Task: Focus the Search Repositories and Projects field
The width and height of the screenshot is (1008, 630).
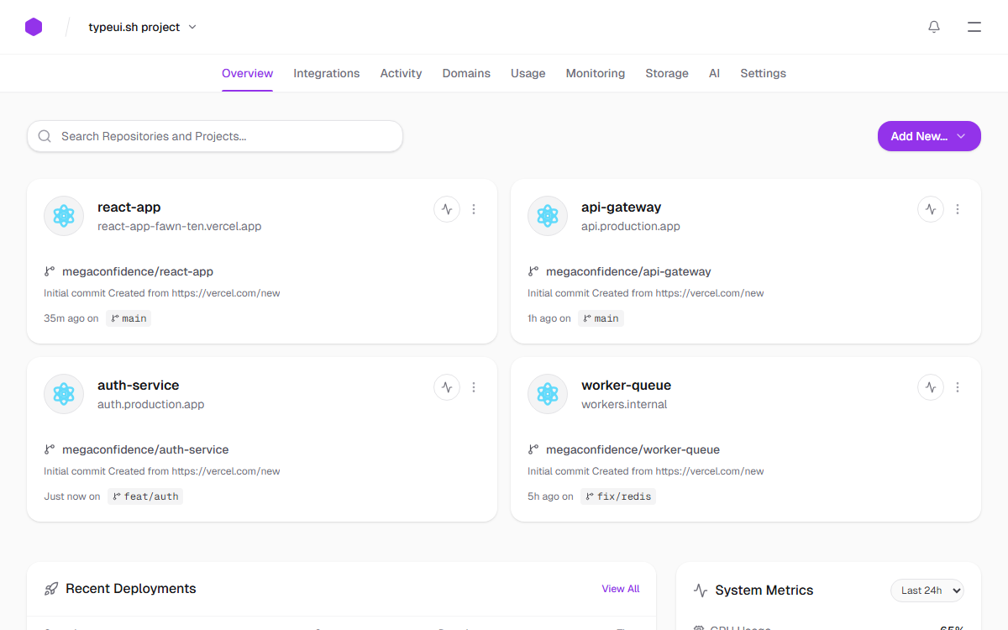Action: pos(215,136)
